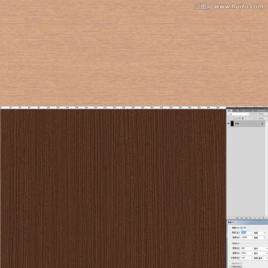Open the pixel width unit dropdown

260,233
